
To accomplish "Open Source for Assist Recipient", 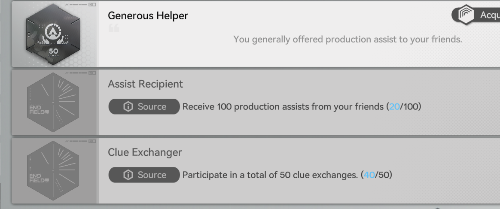I will click(144, 106).
